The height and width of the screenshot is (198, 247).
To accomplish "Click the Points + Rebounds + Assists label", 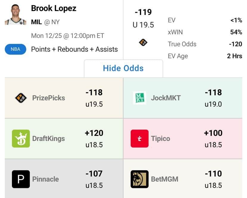I will pos(74,49).
